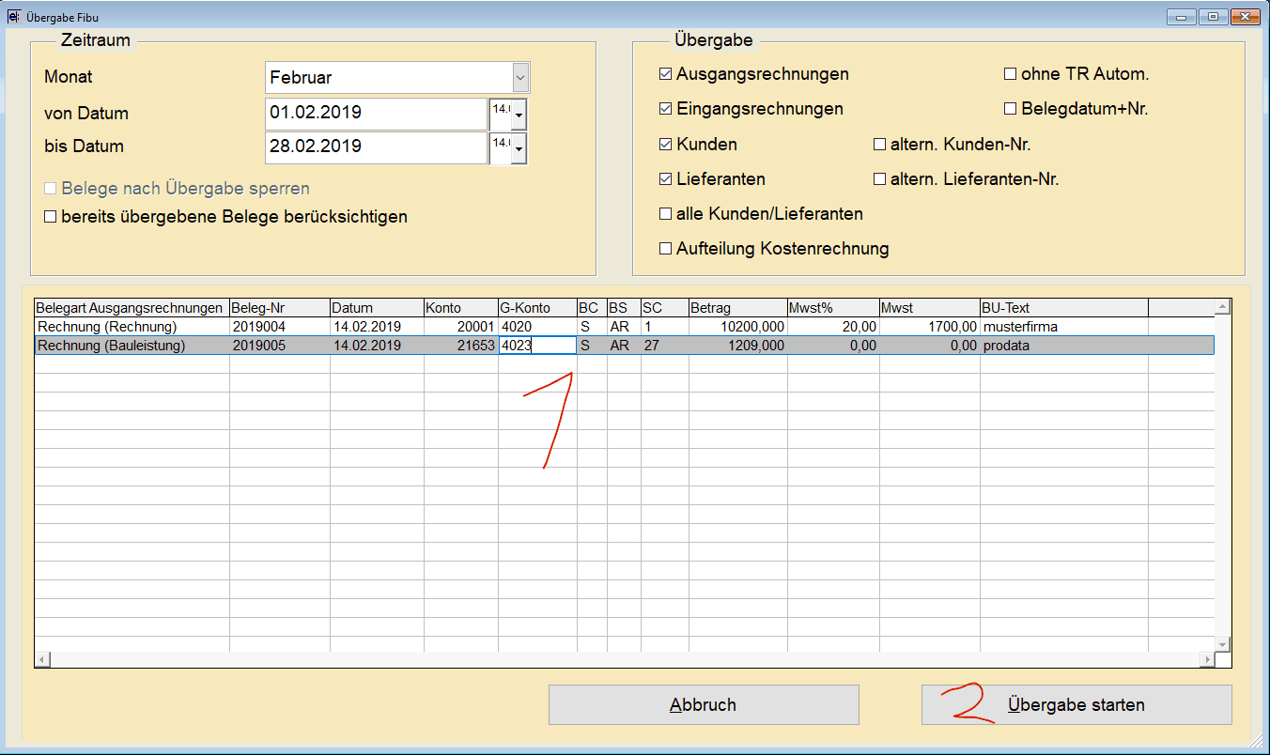Tick altern. Lieferanten-Nr. checkbox
Image resolution: width=1270 pixels, height=755 pixels.
pos(880,178)
